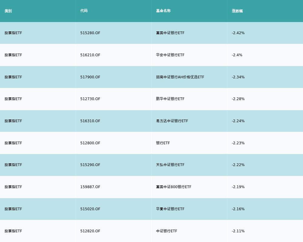303x242 pixels.
Task: Open 鹏华中证银行ETF fund name
Action: (170, 99)
